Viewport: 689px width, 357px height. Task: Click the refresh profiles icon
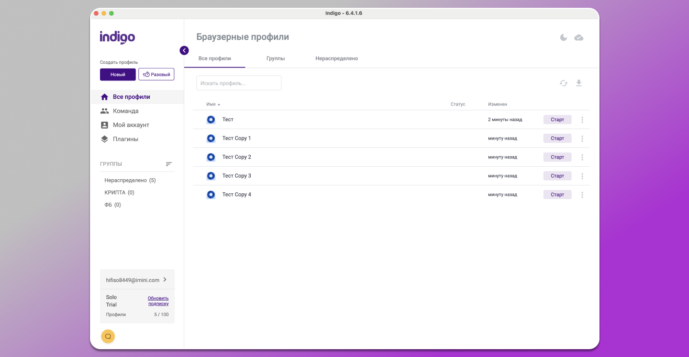point(563,83)
